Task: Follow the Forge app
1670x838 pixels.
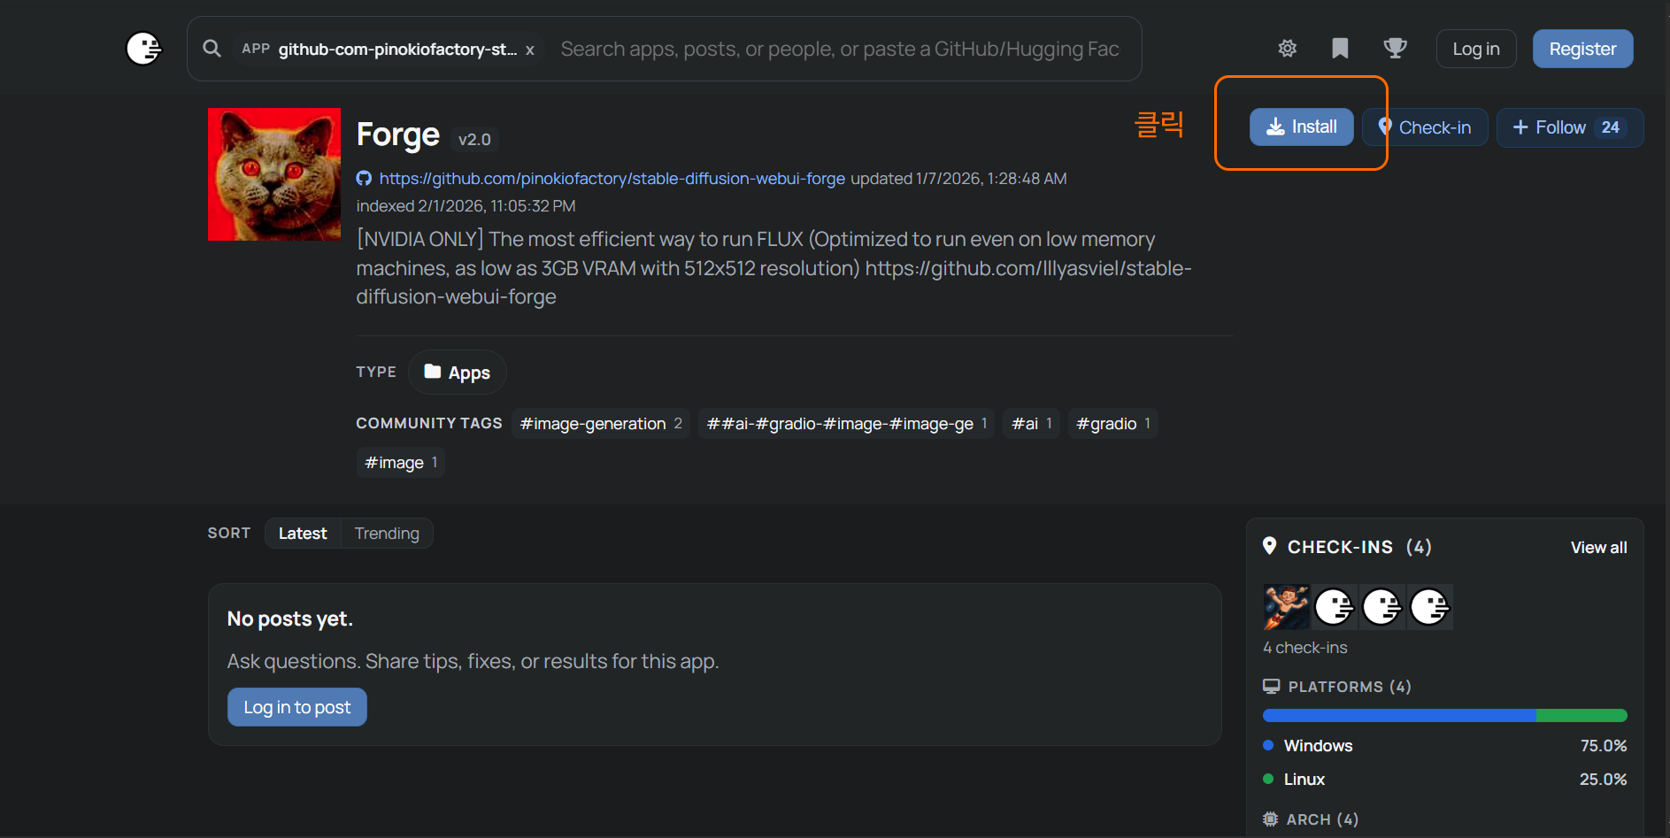Action: (x=1569, y=127)
